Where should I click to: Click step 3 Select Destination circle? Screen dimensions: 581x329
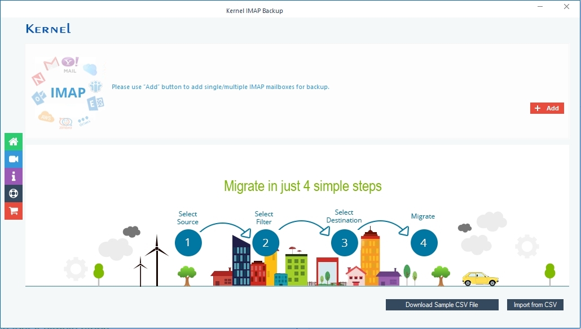point(345,243)
